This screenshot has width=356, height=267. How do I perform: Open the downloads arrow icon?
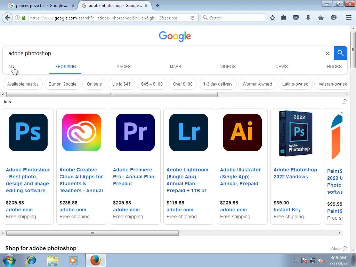(308, 18)
